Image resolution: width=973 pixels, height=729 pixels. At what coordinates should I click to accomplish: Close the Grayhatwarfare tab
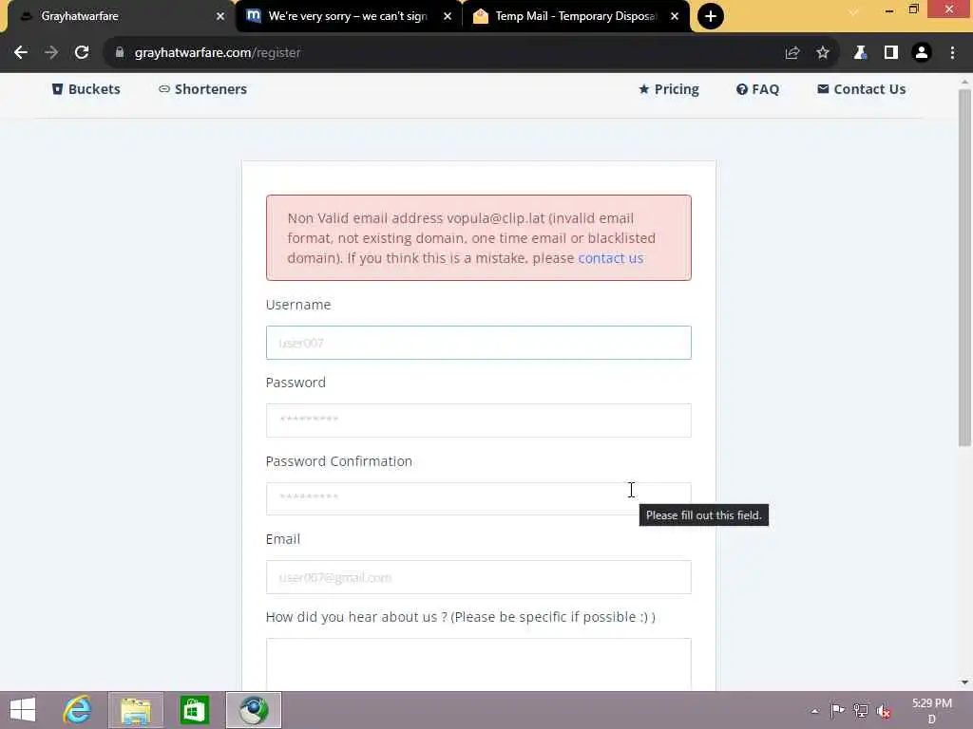[x=220, y=16]
